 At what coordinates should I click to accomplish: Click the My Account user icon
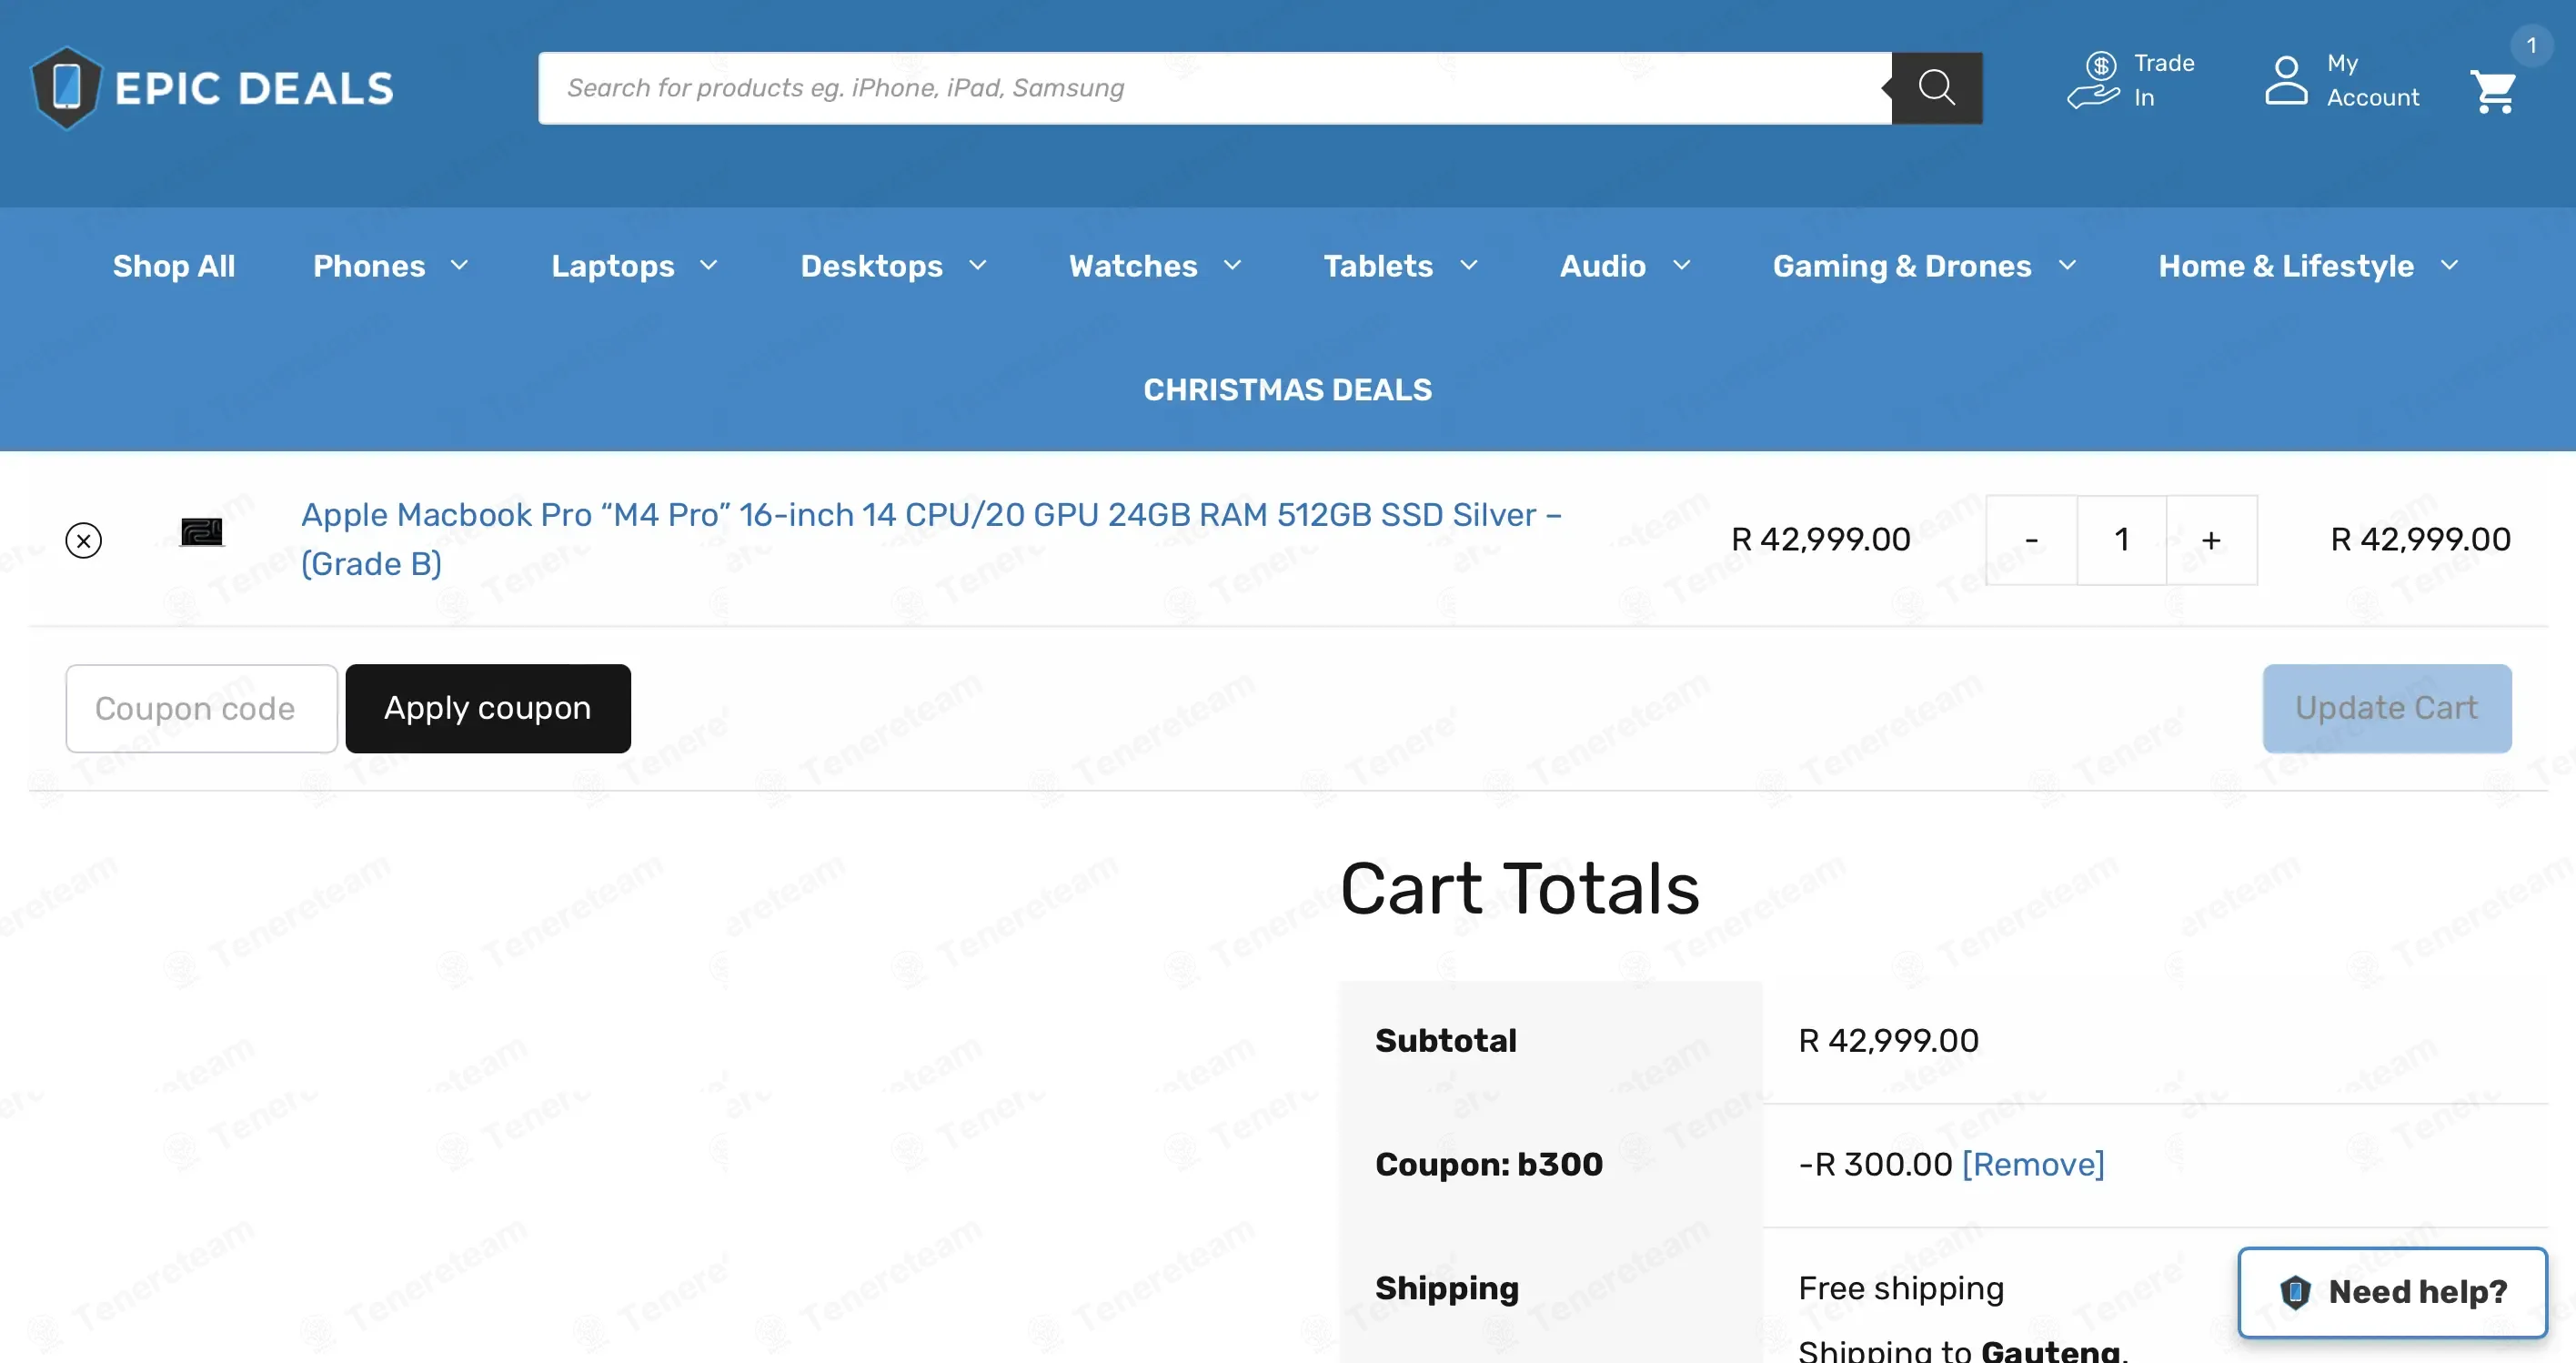point(2286,80)
